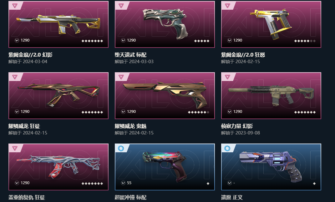Click the 侦察力量 幻影 skin title
Image resolution: width=335 pixels, height=202 pixels.
pyautogui.click(x=237, y=126)
